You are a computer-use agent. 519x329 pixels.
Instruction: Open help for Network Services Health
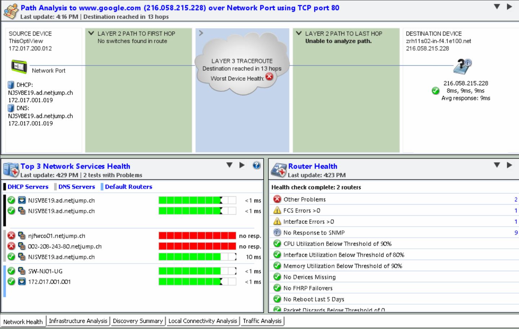256,165
